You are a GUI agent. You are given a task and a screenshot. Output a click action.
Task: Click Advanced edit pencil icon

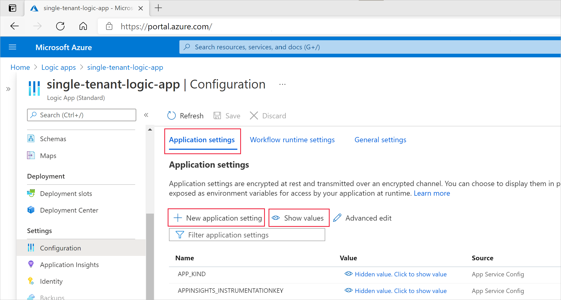point(337,218)
